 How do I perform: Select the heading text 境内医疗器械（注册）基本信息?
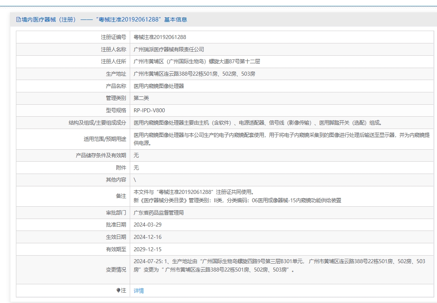point(104,20)
